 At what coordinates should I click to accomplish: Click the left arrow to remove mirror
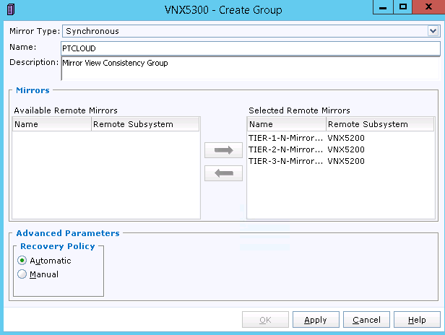(x=223, y=173)
